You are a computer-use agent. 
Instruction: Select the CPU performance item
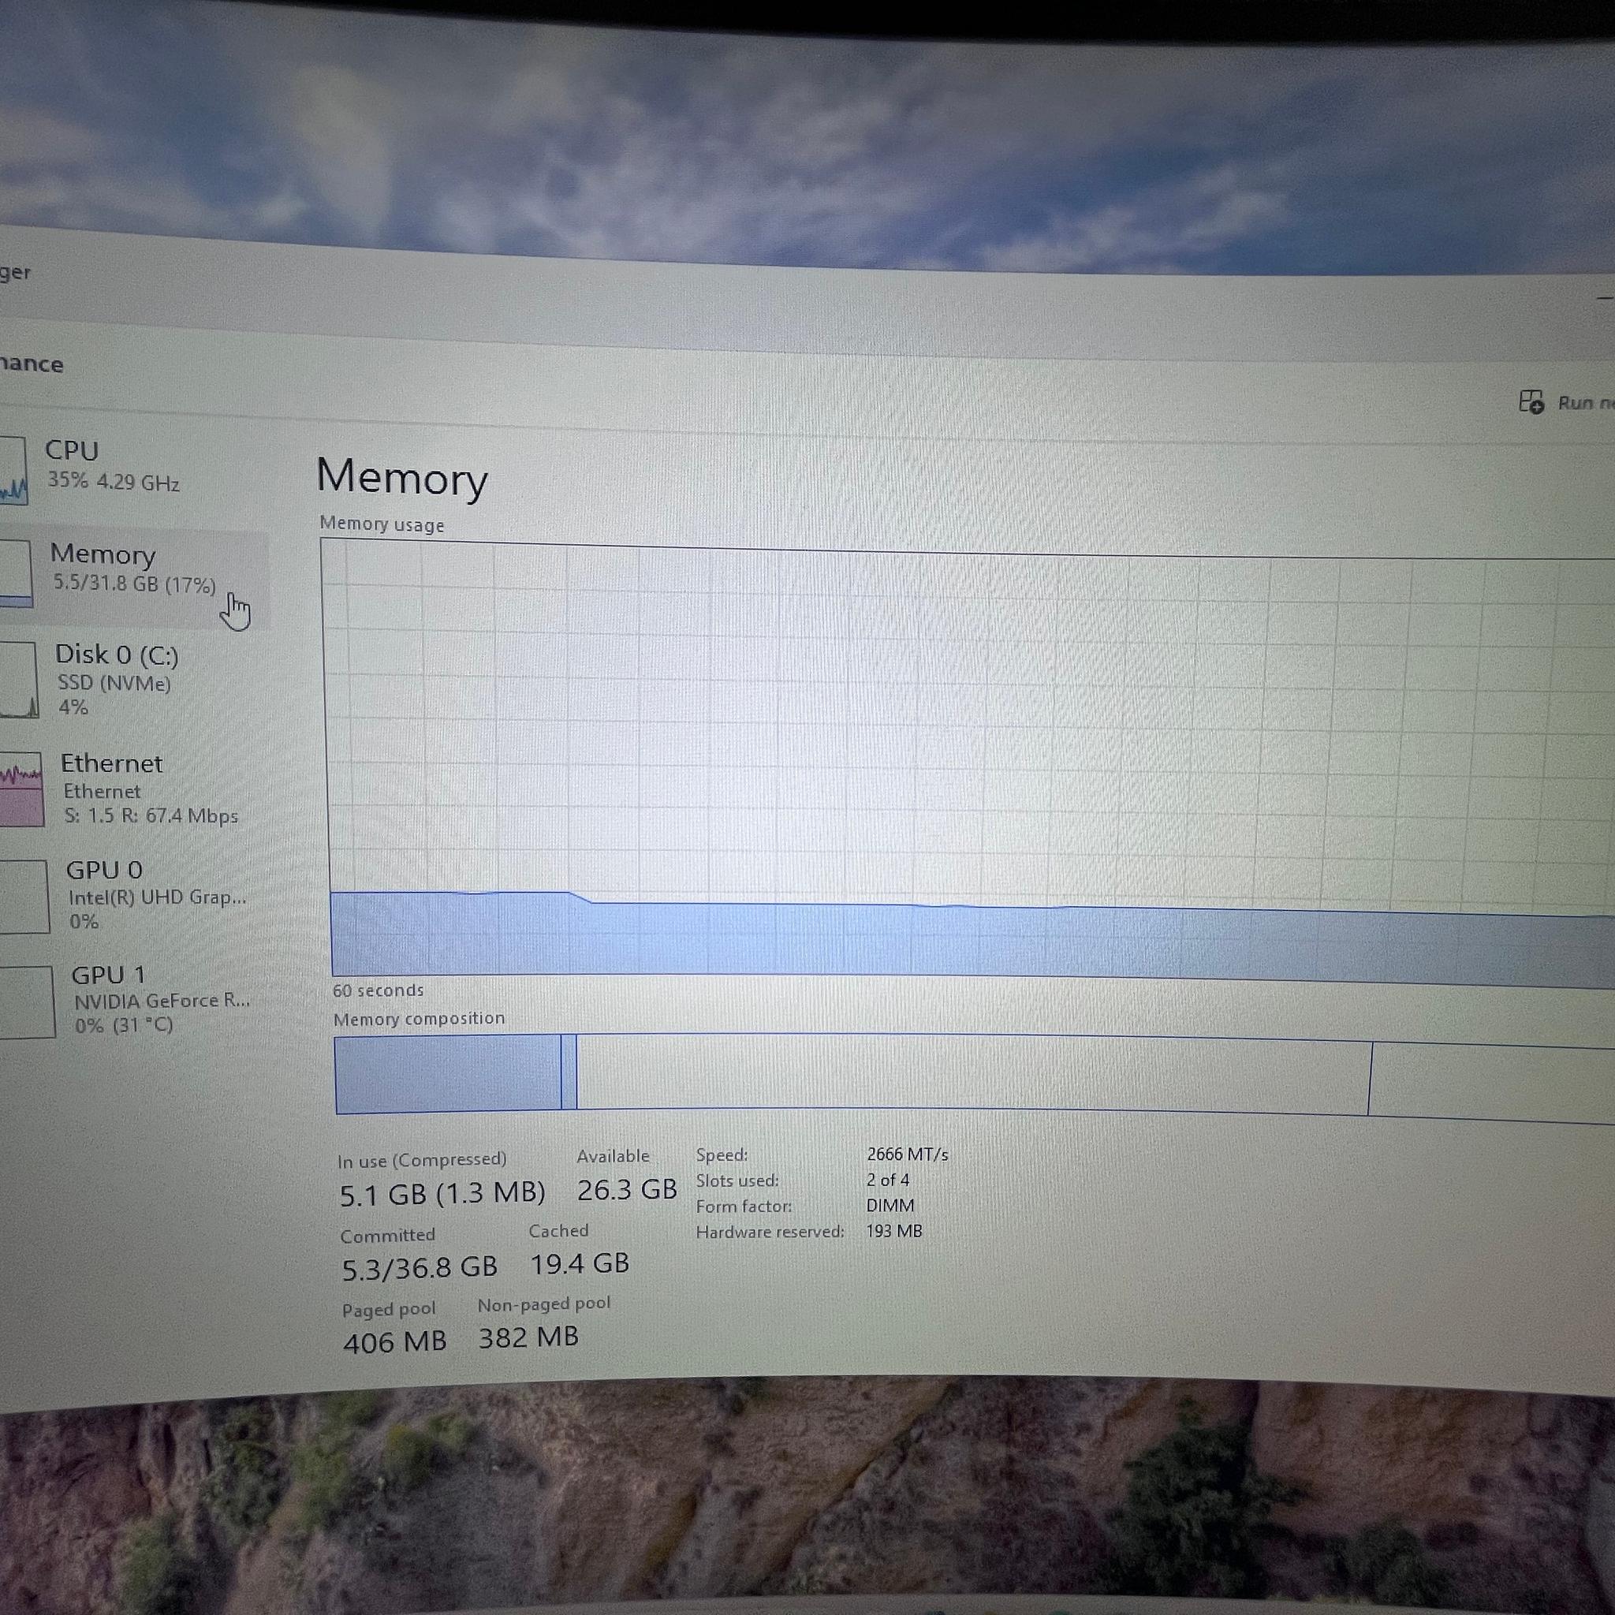click(134, 470)
